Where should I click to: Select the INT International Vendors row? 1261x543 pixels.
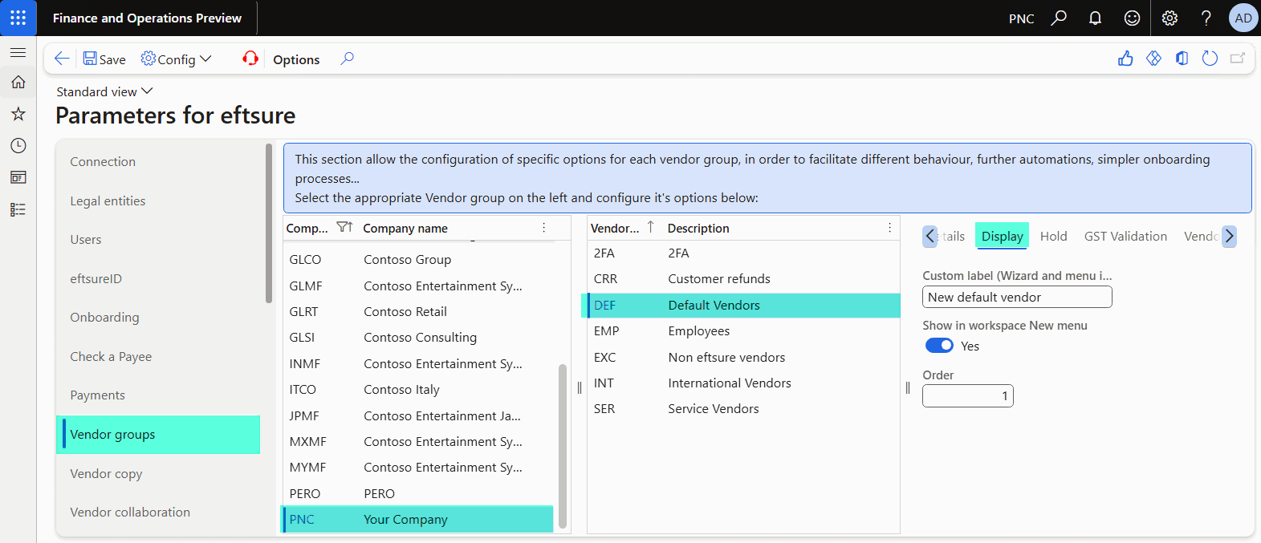pyautogui.click(x=743, y=383)
